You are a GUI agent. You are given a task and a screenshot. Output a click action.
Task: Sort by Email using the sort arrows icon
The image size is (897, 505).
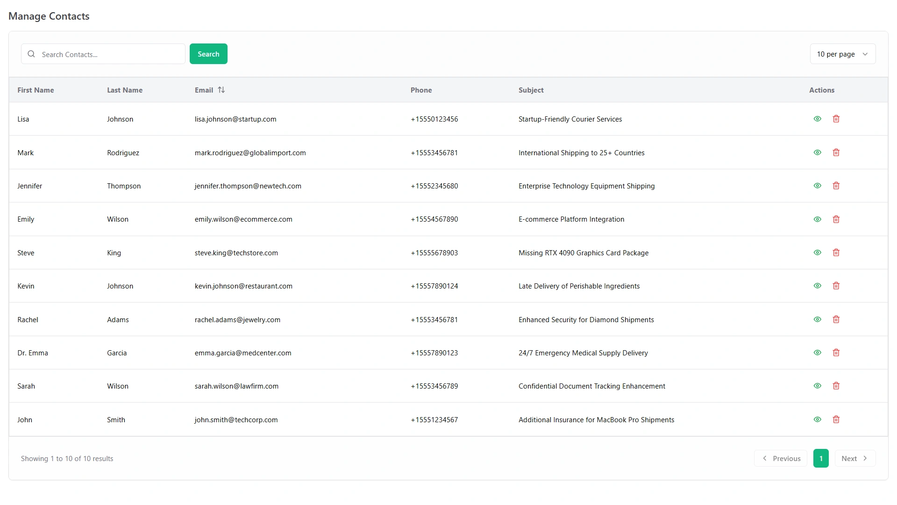(221, 90)
